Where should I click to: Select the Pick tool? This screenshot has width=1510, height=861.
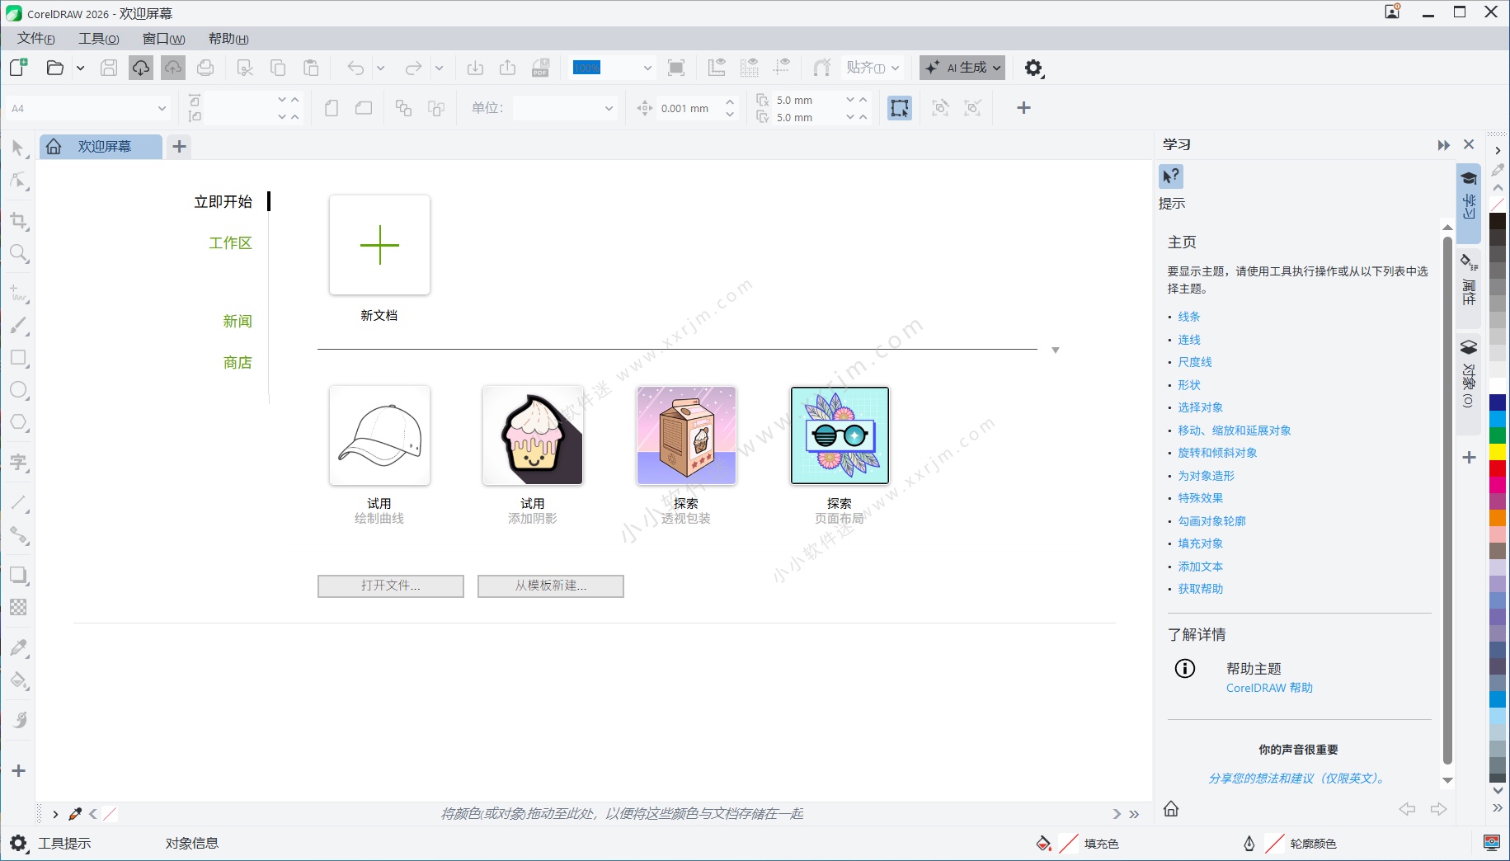pyautogui.click(x=18, y=148)
